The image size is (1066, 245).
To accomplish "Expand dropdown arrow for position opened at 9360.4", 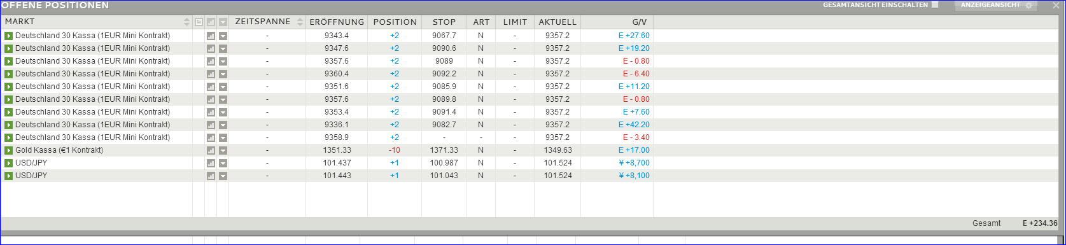I will (x=223, y=74).
